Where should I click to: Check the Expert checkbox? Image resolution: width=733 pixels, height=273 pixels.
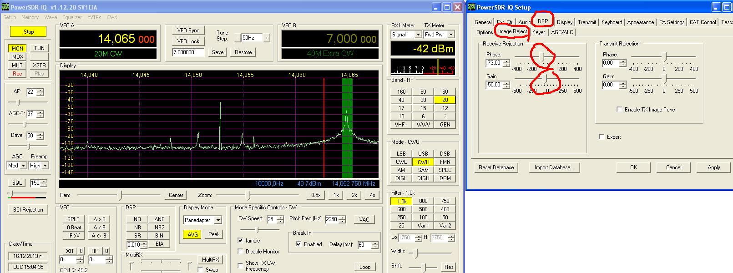[602, 137]
